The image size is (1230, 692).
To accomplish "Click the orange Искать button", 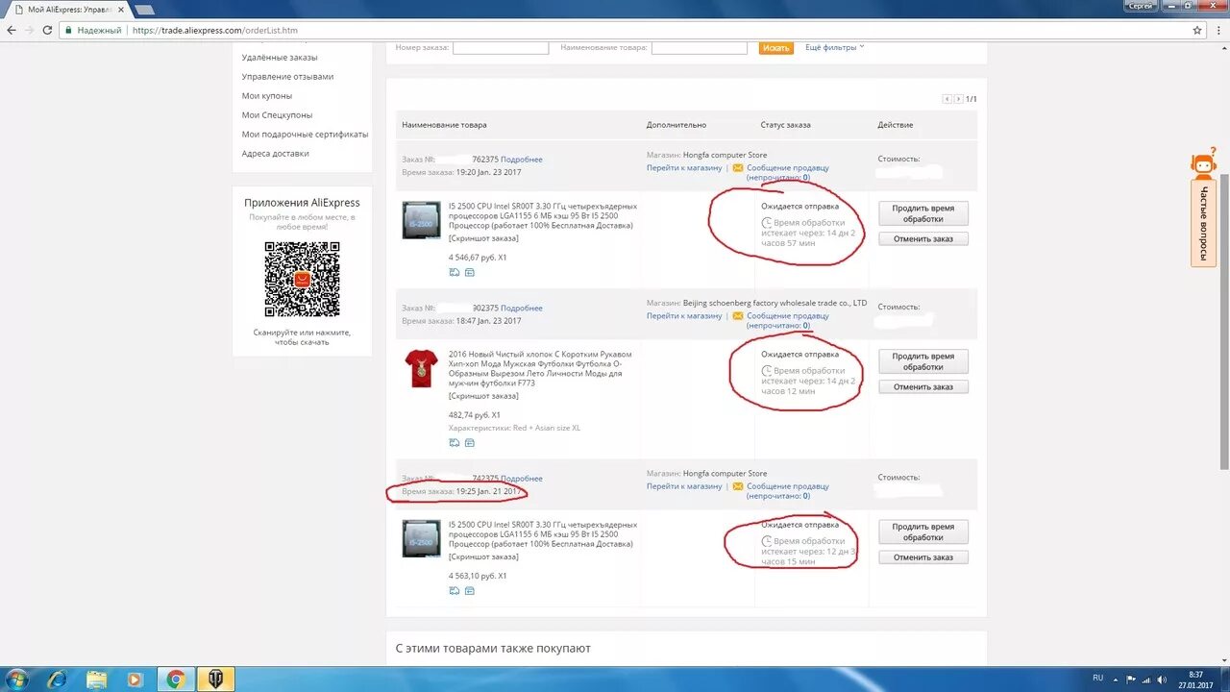I will [x=775, y=47].
